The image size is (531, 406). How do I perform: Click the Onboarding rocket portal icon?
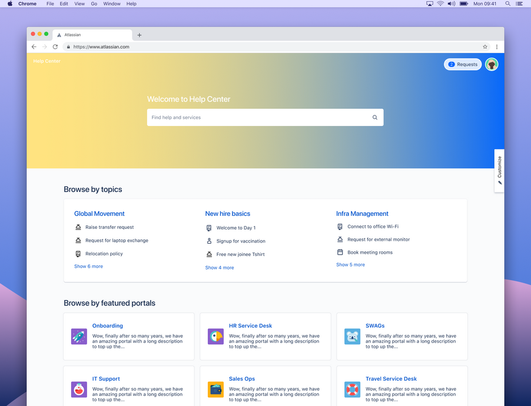click(79, 337)
